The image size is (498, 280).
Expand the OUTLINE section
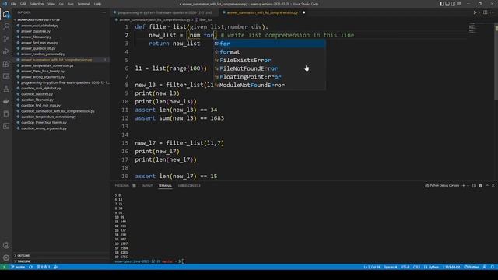(23, 256)
